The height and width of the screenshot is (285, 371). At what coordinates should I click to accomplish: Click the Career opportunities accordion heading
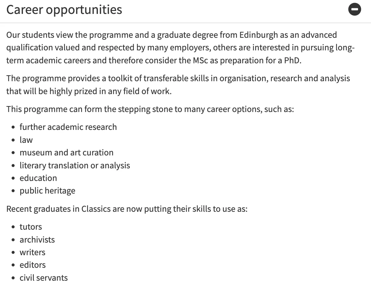tap(64, 10)
